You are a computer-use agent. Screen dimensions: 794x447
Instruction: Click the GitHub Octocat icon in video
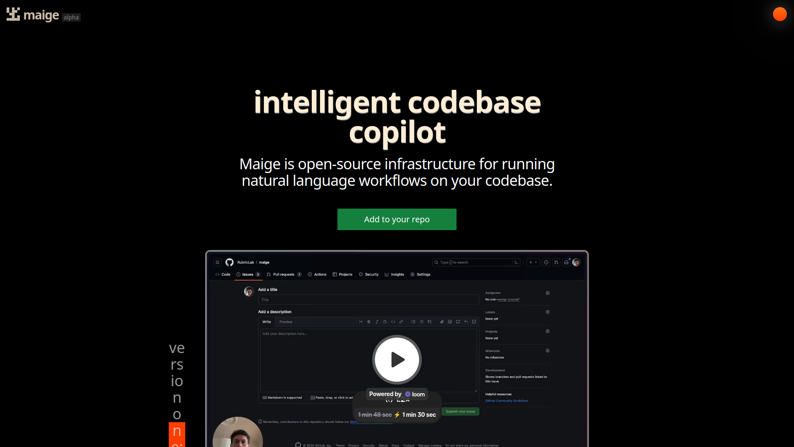coord(230,262)
